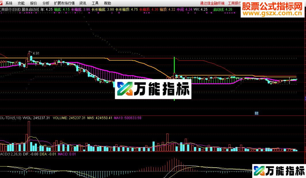Click the 万能指标 logo in chart center
Screen dimensions: 306x178
pos(153,89)
